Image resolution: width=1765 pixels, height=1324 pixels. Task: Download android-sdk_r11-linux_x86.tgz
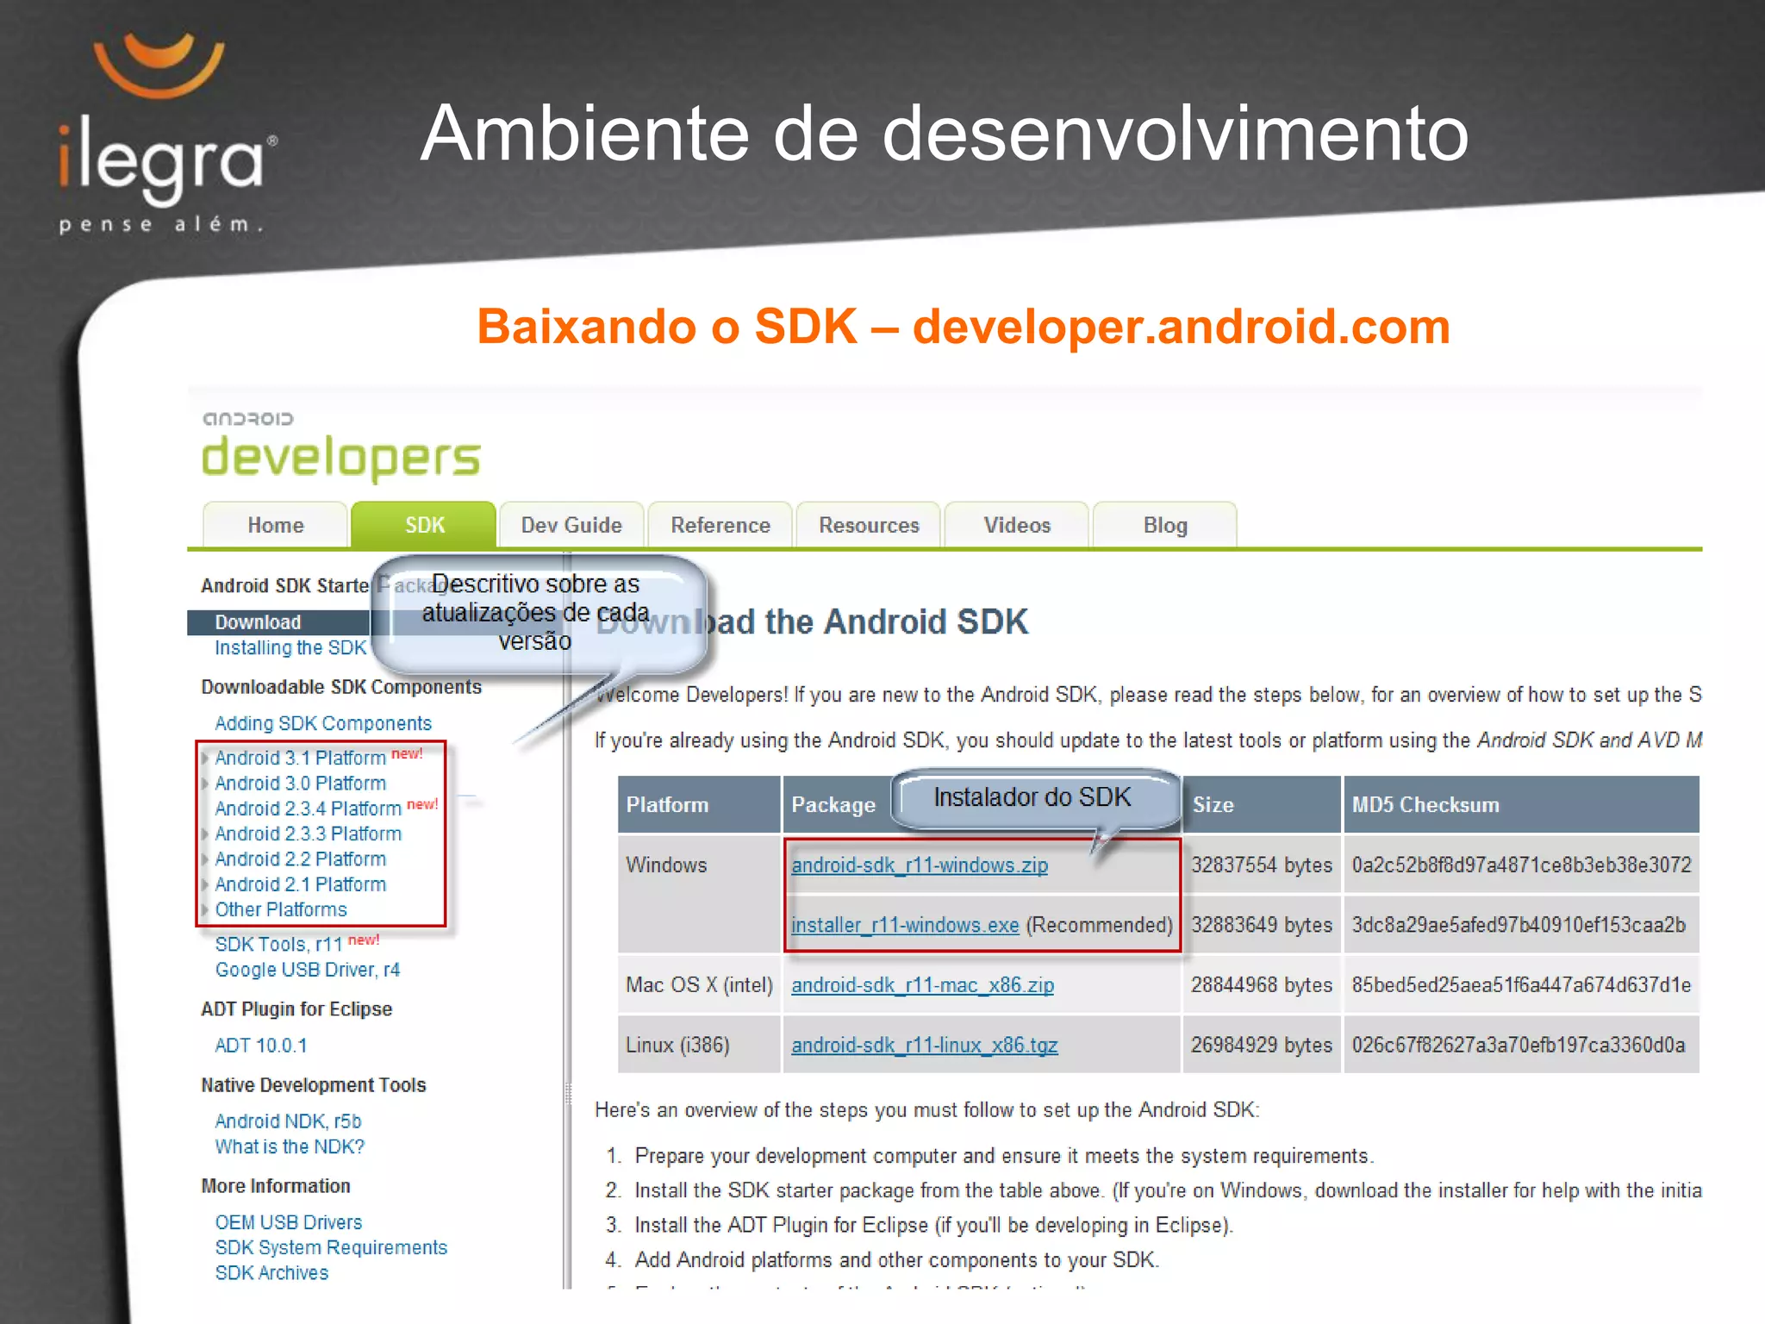pyautogui.click(x=924, y=1045)
